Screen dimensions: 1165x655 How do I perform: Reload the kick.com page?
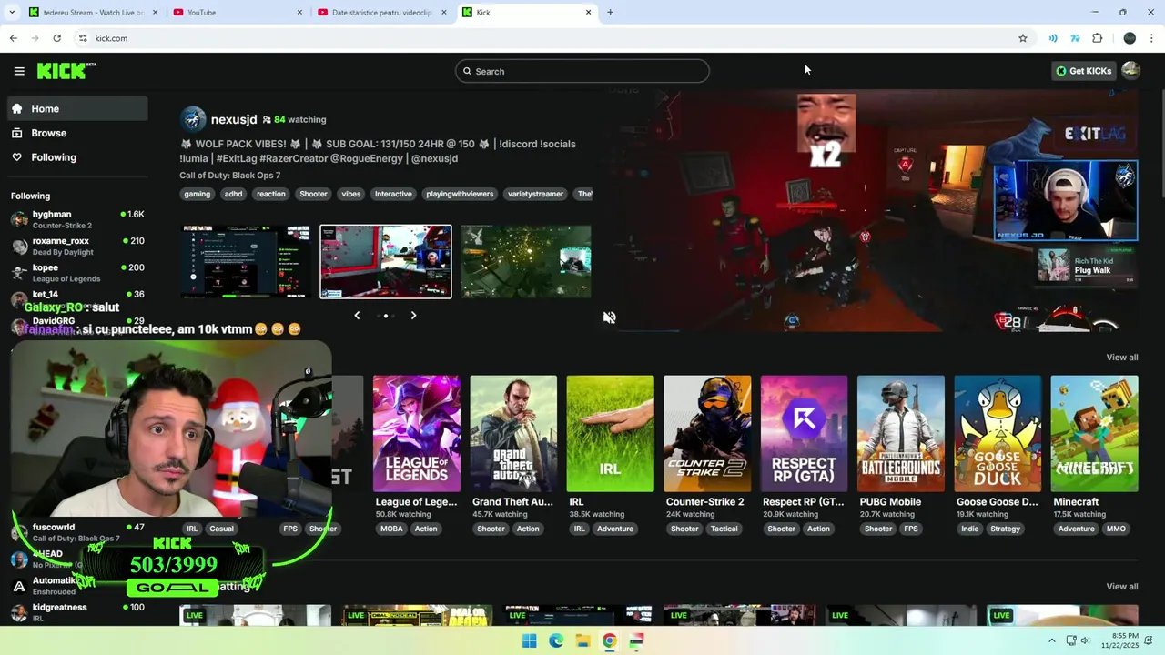[56, 38]
